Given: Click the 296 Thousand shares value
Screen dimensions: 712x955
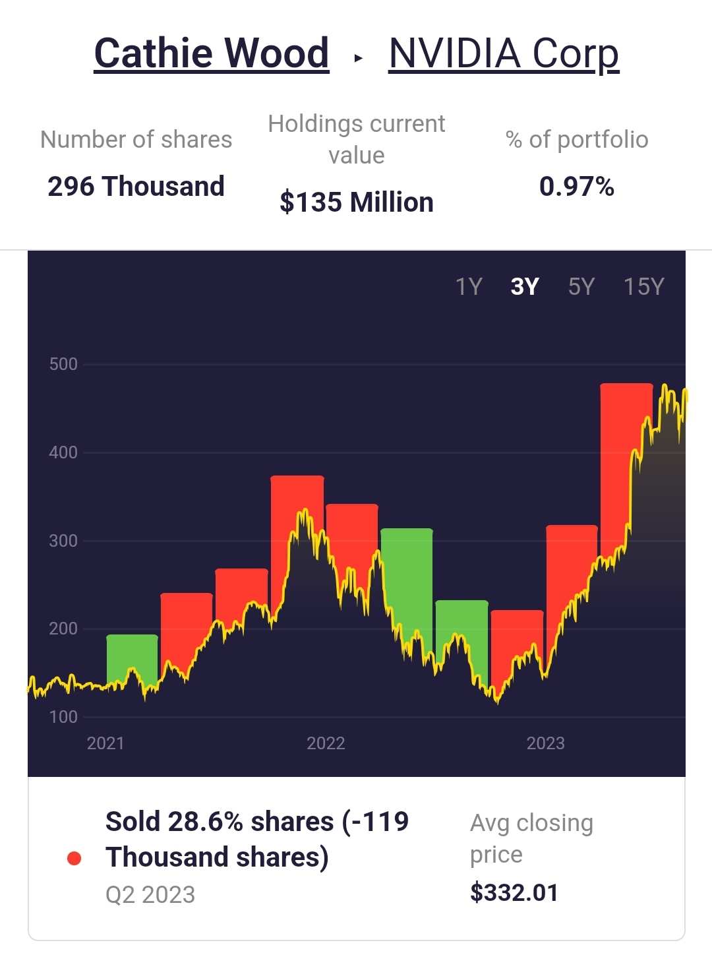Looking at the screenshot, I should click(x=136, y=187).
